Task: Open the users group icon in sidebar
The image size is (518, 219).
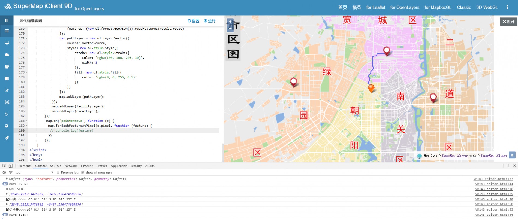Action: (7, 66)
